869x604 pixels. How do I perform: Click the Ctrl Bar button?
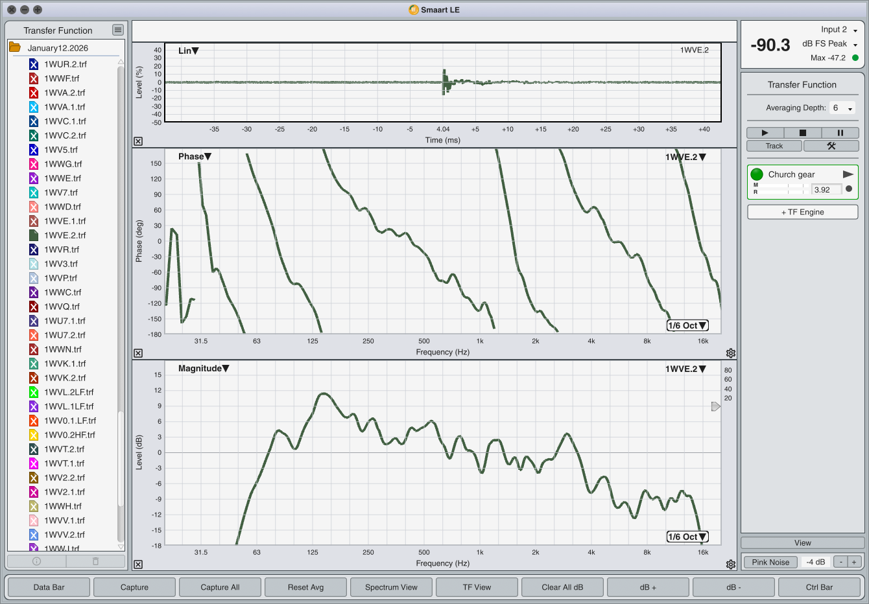tap(819, 587)
